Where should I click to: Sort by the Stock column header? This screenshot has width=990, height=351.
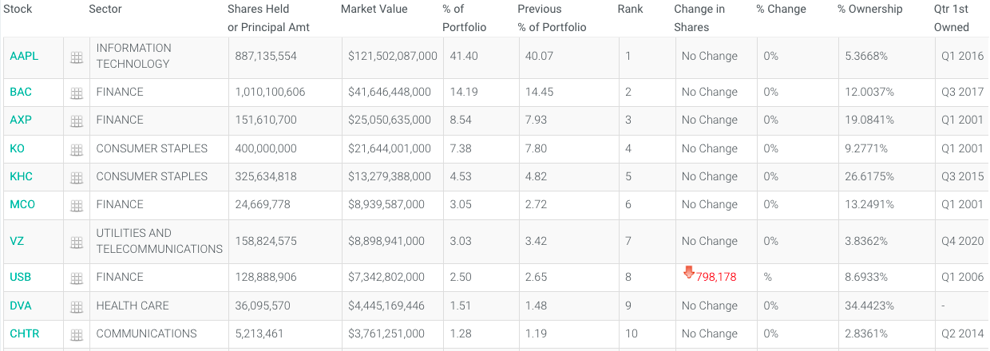point(18,10)
